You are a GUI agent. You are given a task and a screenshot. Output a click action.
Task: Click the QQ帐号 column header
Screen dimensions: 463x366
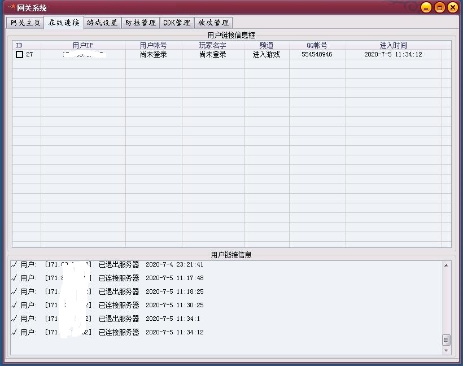point(317,45)
